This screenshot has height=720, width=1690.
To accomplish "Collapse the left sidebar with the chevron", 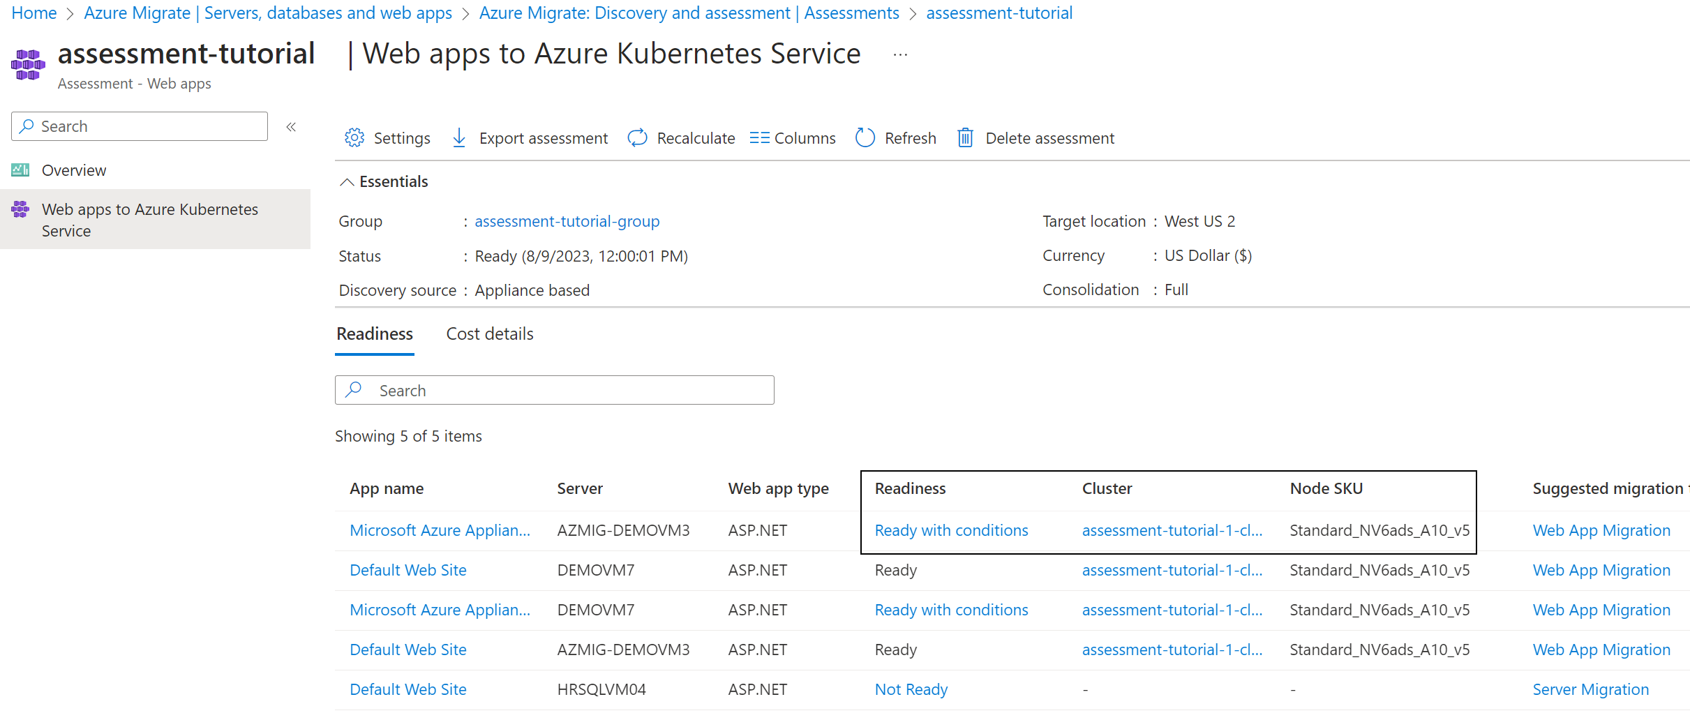I will pyautogui.click(x=291, y=126).
